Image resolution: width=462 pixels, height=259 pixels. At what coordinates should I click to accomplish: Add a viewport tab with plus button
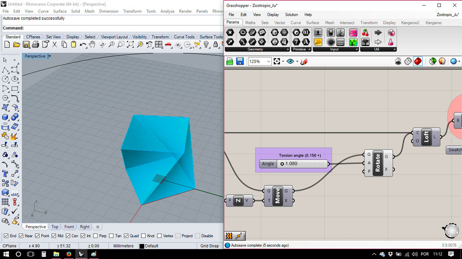[98, 227]
